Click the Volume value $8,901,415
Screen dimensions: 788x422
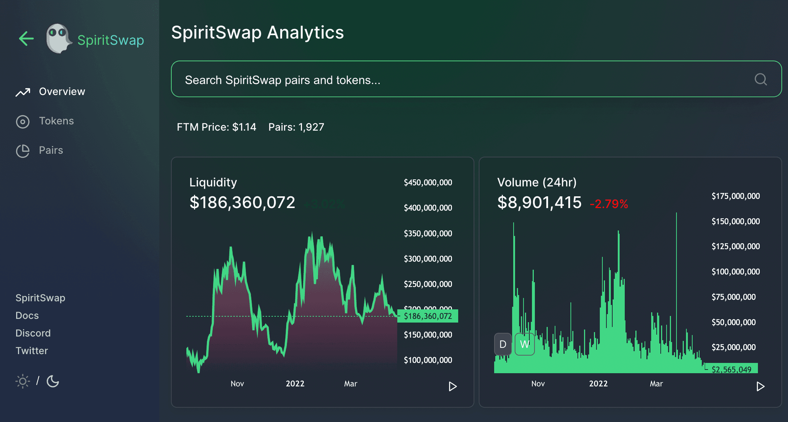pyautogui.click(x=539, y=202)
